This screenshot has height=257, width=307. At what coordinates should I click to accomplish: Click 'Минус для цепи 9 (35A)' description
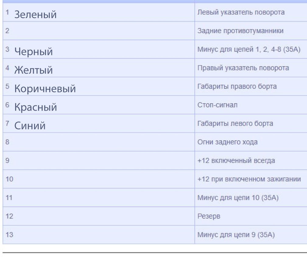tap(236, 235)
